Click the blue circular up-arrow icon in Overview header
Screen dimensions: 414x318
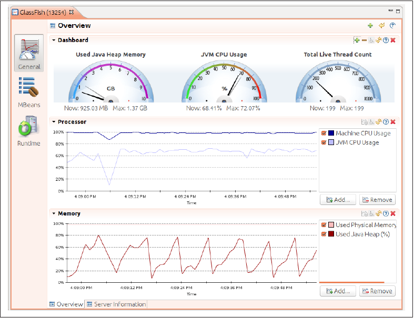(x=392, y=26)
